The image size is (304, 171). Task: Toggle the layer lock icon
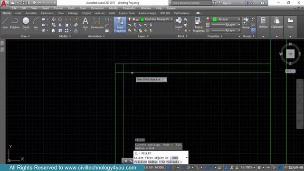click(137, 19)
